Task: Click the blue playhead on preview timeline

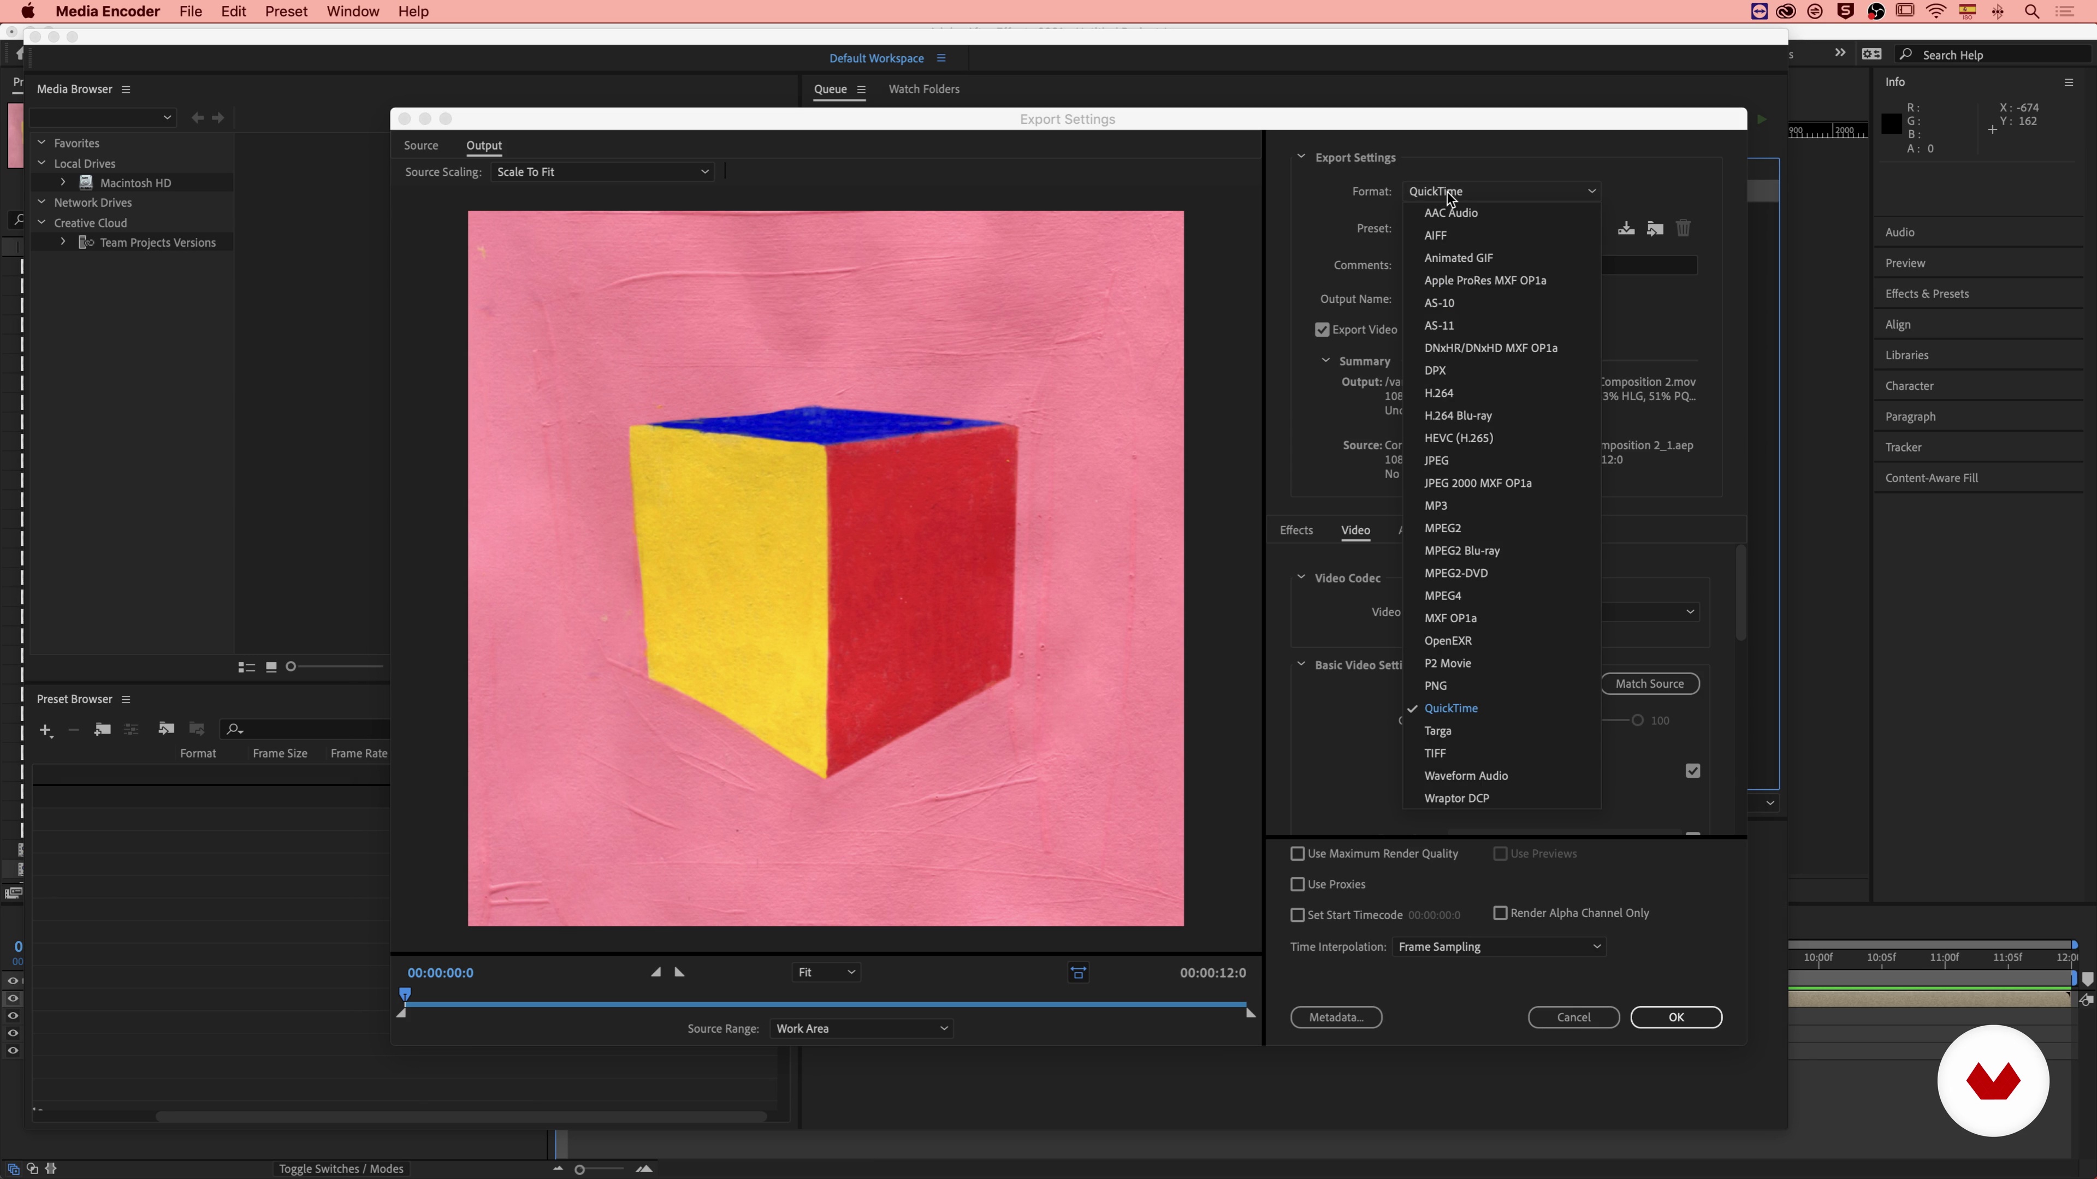Action: tap(405, 995)
